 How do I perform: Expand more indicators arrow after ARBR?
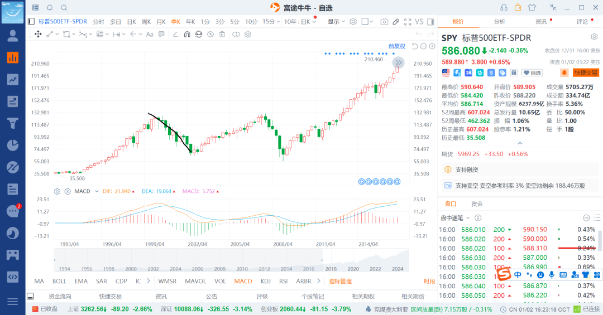[318, 281]
